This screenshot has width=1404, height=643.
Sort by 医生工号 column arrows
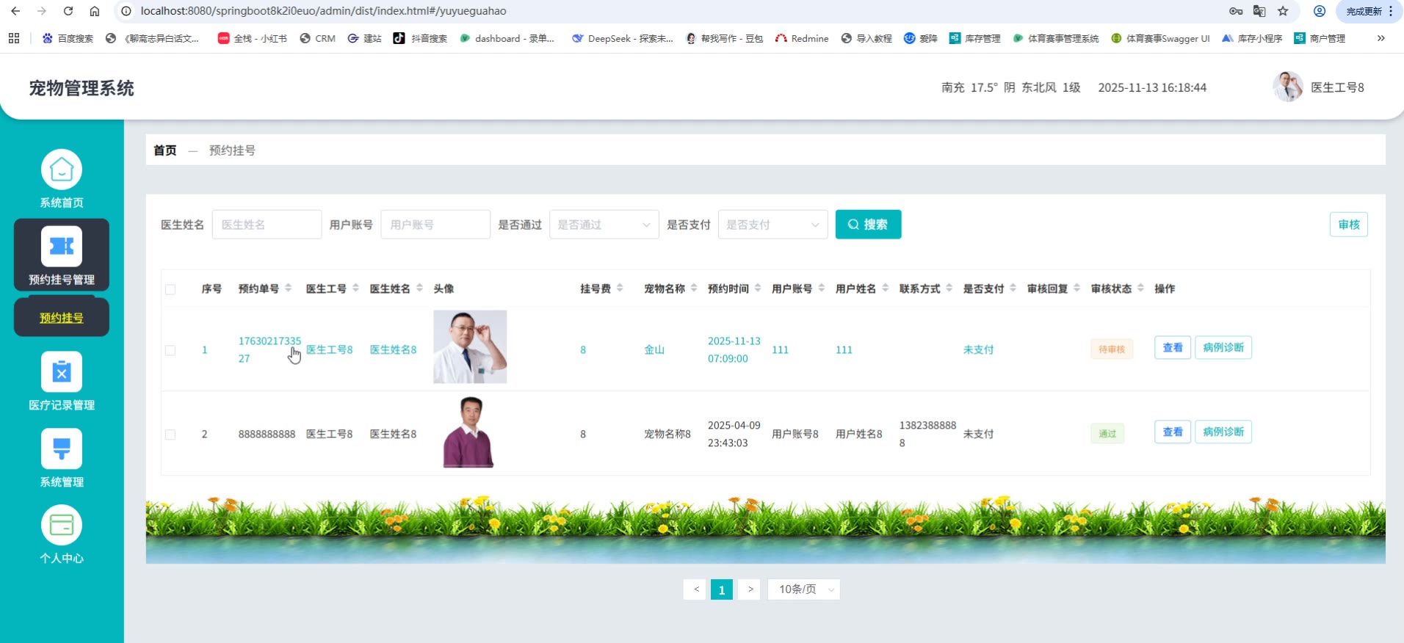(356, 288)
